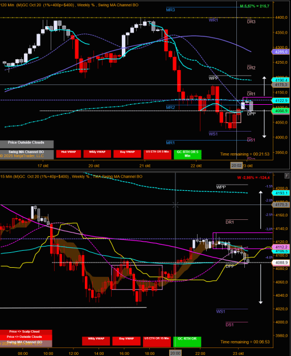291x356 pixels.
Task: Click the DPP label on the 120 Min chart
Action: [x=251, y=114]
